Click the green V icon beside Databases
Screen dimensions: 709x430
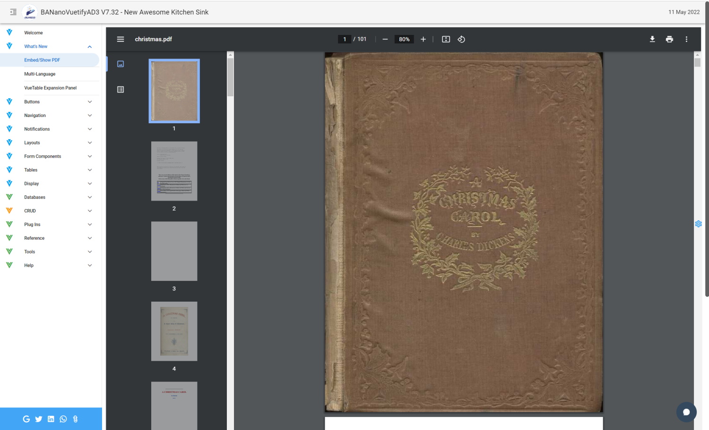click(x=9, y=197)
